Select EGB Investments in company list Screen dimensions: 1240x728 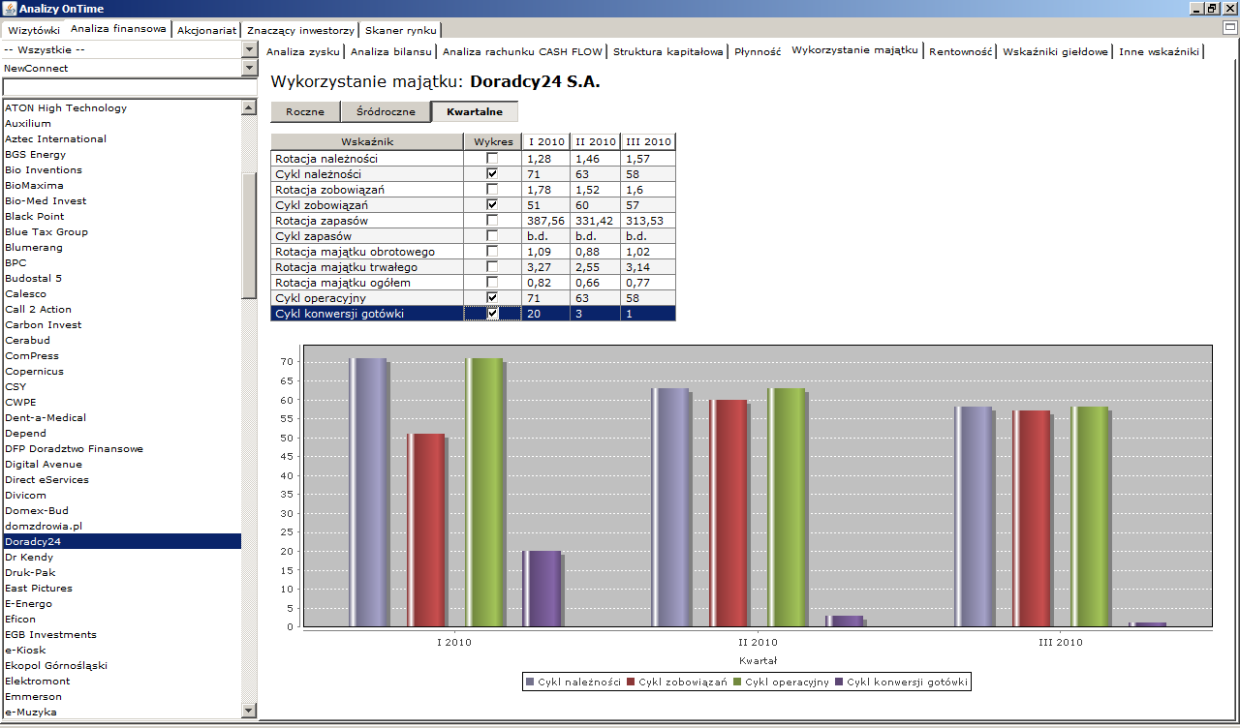pos(120,634)
